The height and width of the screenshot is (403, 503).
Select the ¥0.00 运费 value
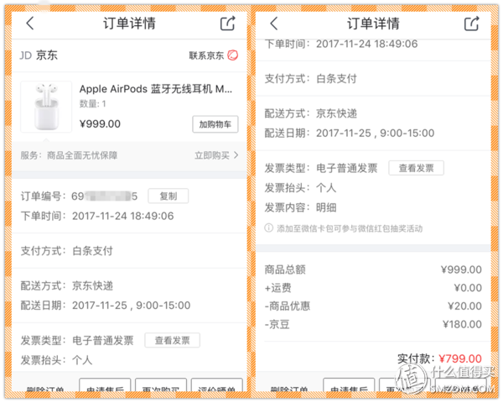pos(468,288)
